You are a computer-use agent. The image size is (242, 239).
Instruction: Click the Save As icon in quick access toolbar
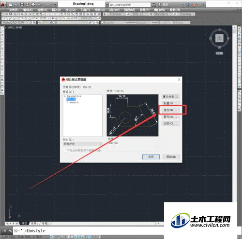tap(28, 5)
